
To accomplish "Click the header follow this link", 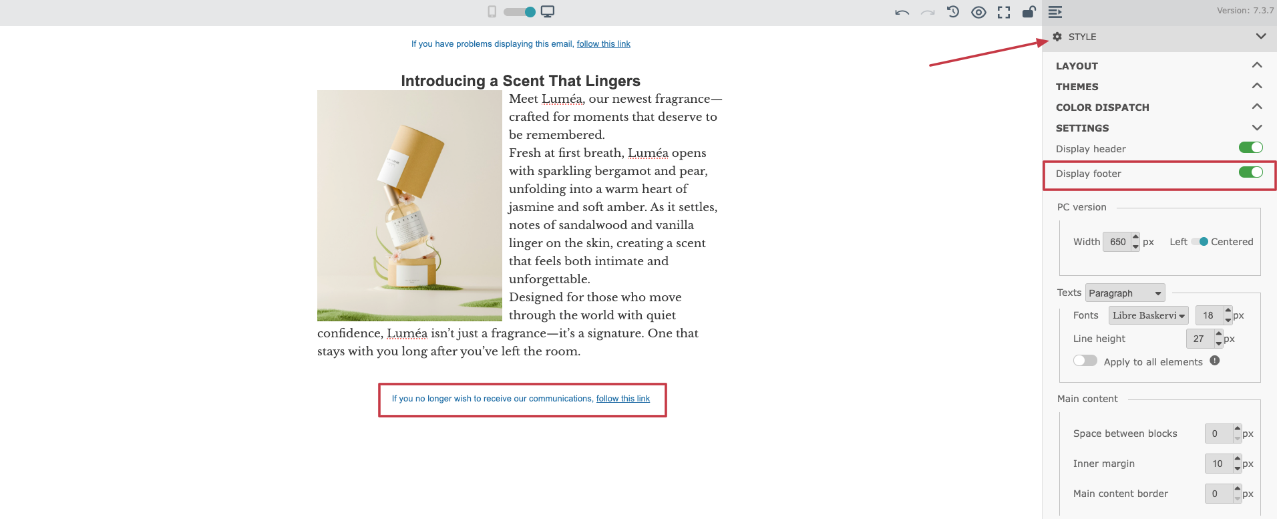I will coord(604,44).
